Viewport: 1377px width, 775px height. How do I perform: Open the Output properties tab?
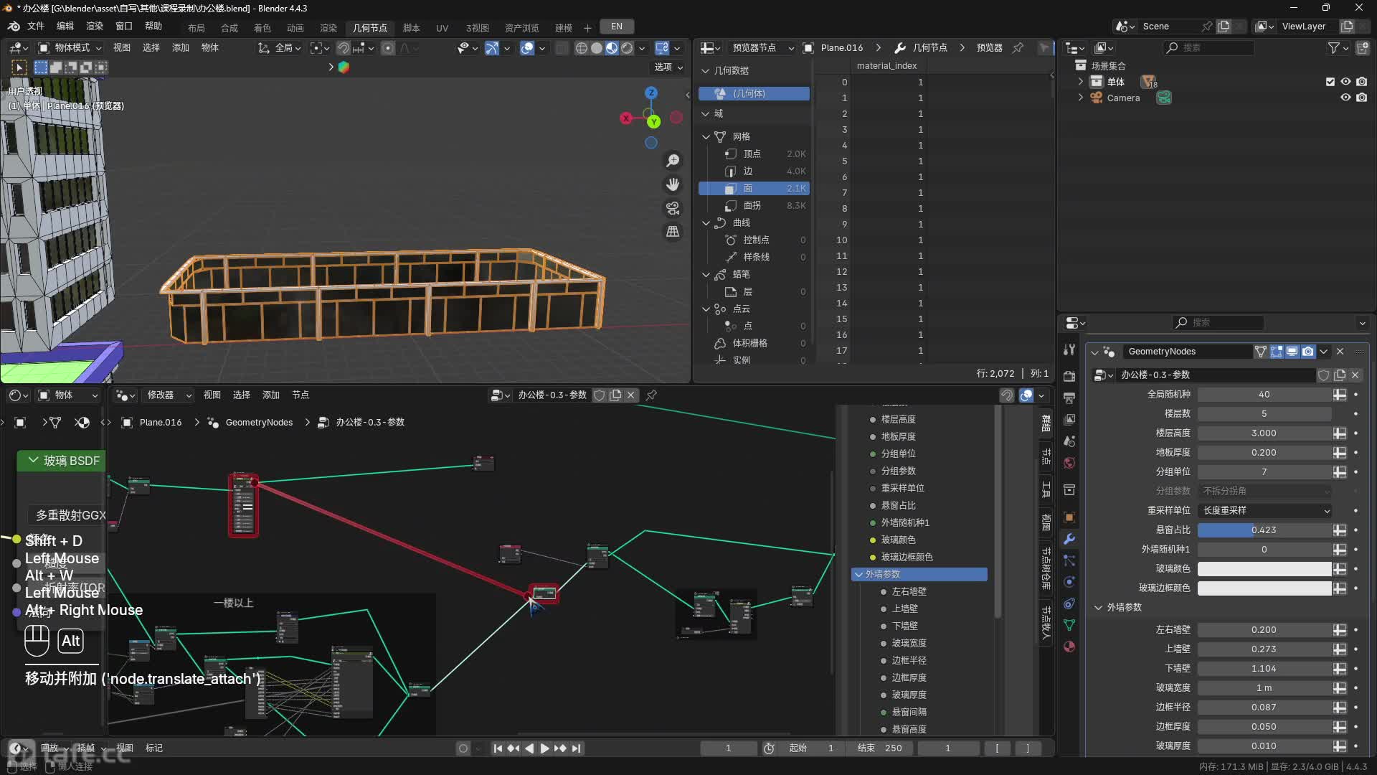click(x=1069, y=398)
